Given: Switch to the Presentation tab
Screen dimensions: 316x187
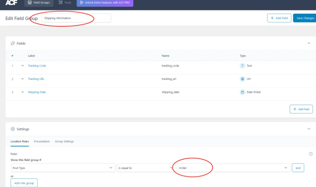Looking at the screenshot, I should click(42, 142).
